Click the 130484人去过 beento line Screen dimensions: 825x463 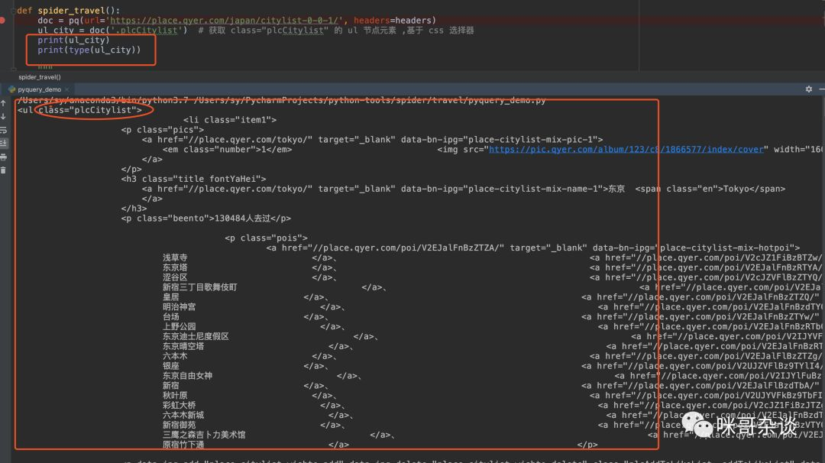point(205,219)
